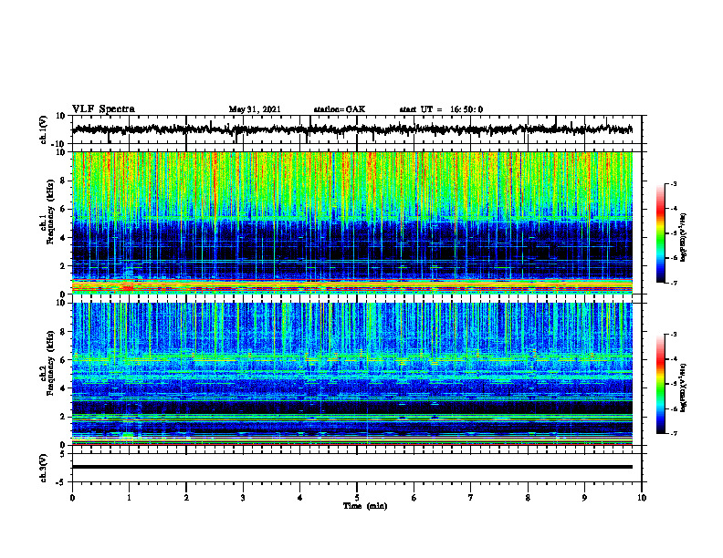Click the "-3" label on ch.1 color bar
The height and width of the screenshot is (558, 723).
[x=673, y=184]
